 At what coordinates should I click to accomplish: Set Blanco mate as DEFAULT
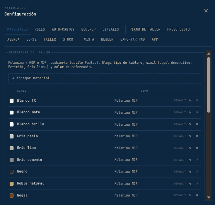point(180,113)
